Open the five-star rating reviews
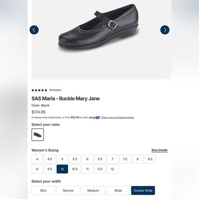Screen dimensions: 199x199 tap(39, 90)
